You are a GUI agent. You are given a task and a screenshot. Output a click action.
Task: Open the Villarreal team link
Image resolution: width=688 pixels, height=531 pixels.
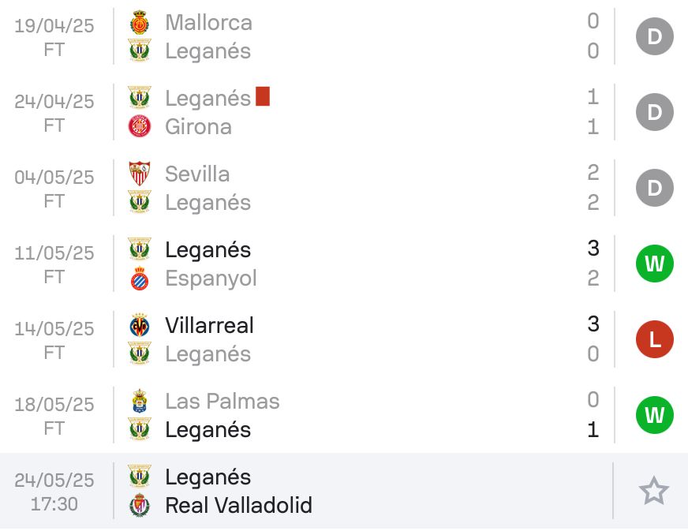pos(209,326)
